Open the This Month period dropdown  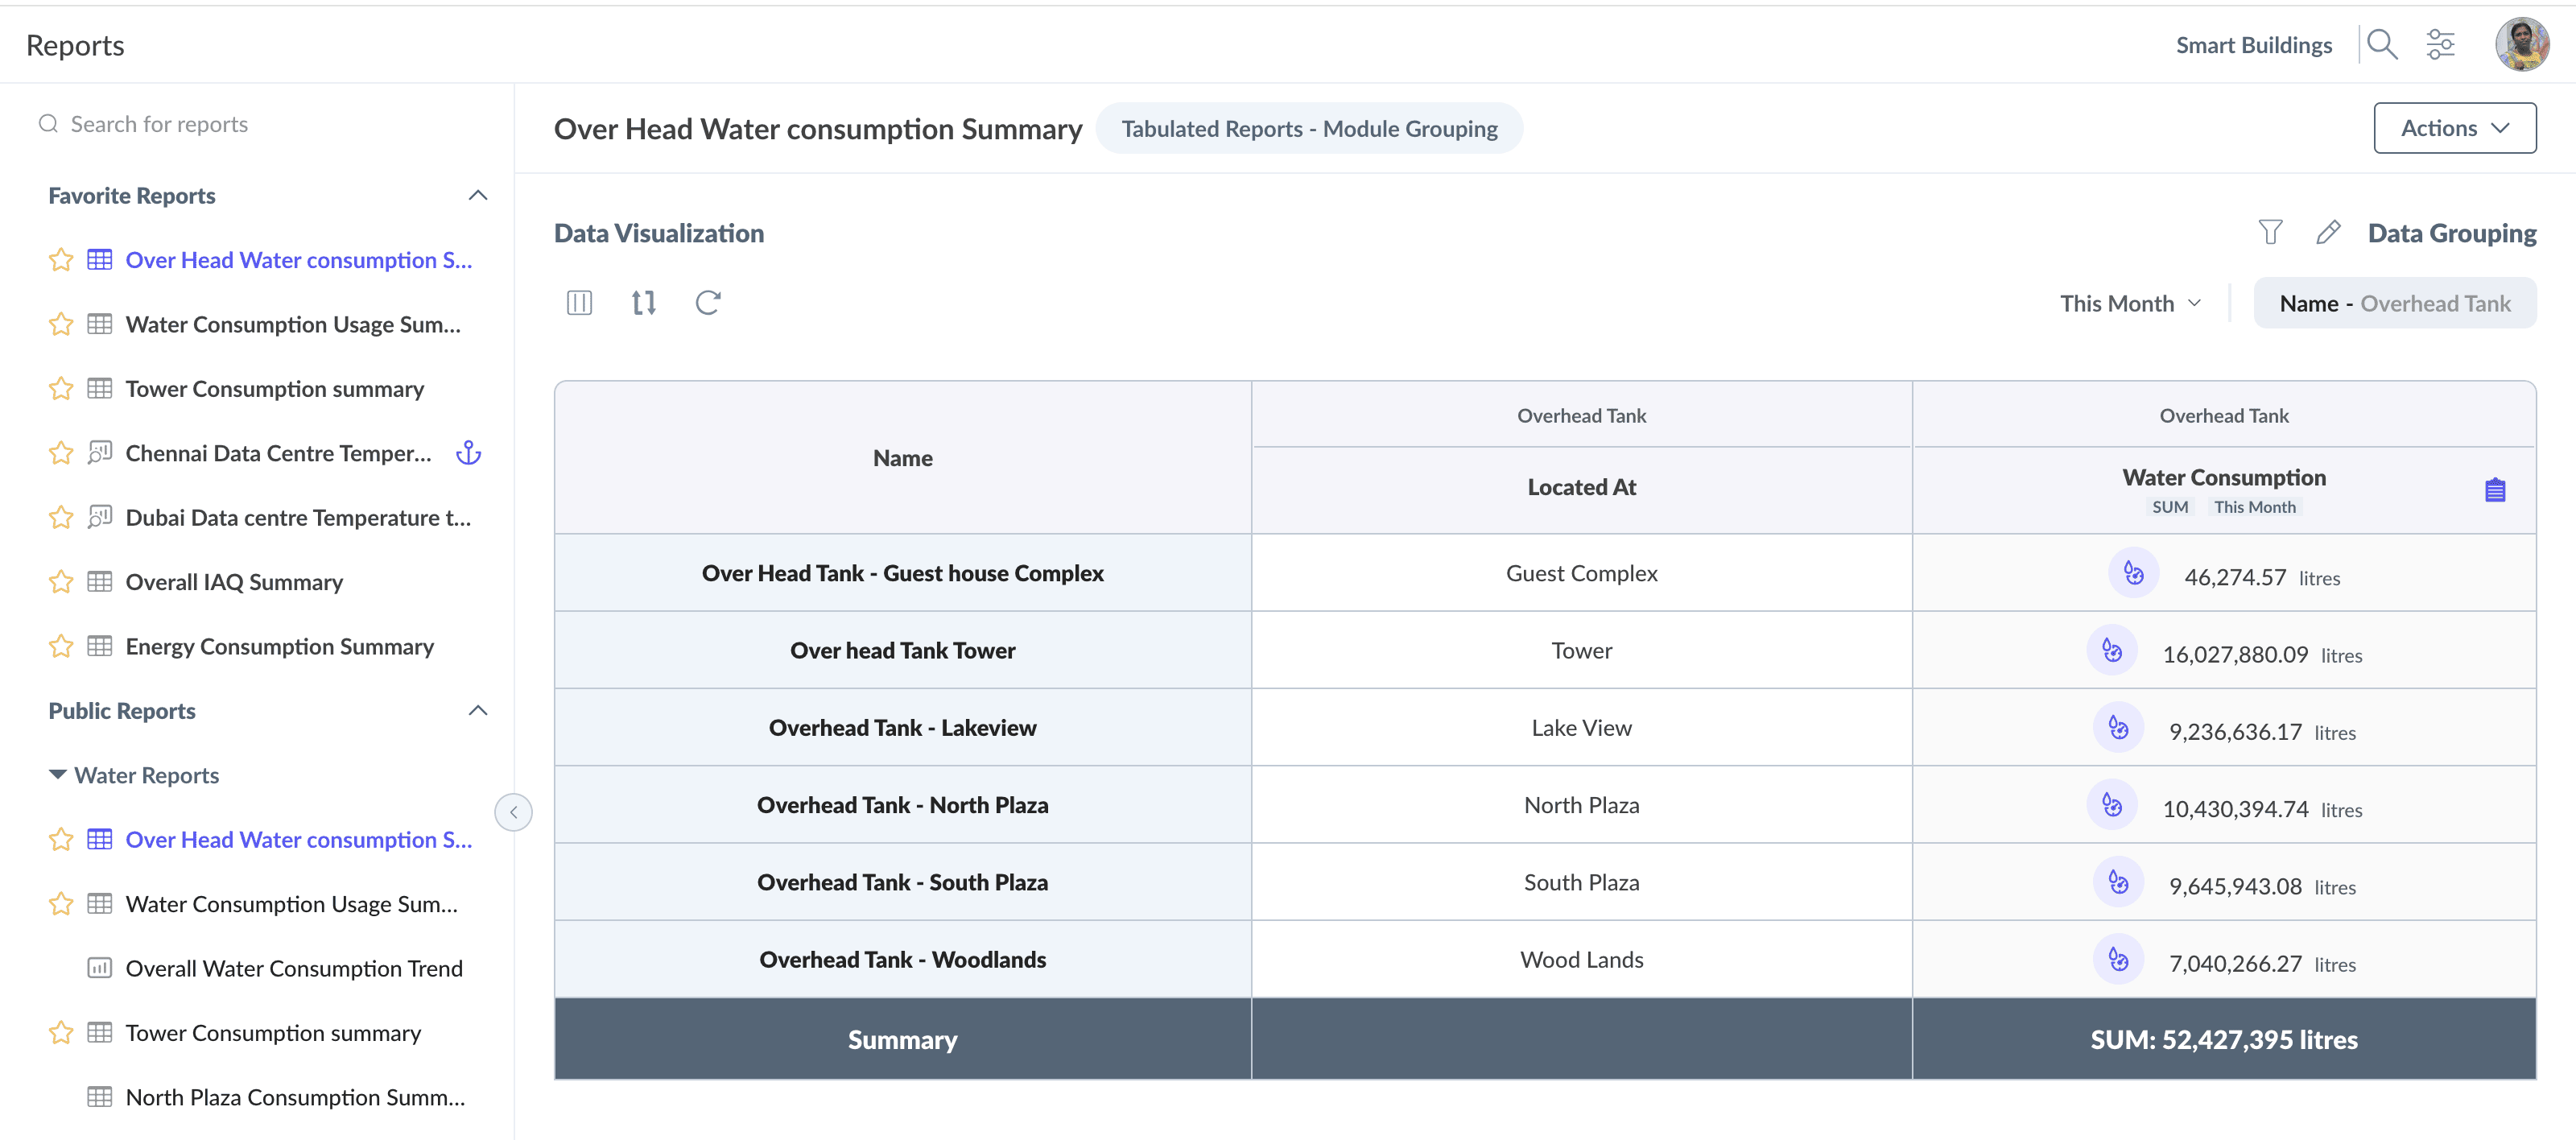click(2130, 303)
